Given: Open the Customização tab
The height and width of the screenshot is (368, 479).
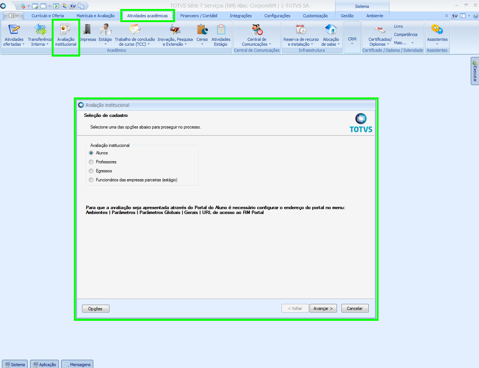Looking at the screenshot, I should (x=315, y=16).
